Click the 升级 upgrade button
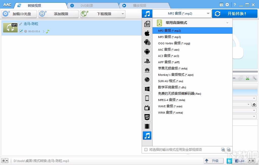 (213, 160)
